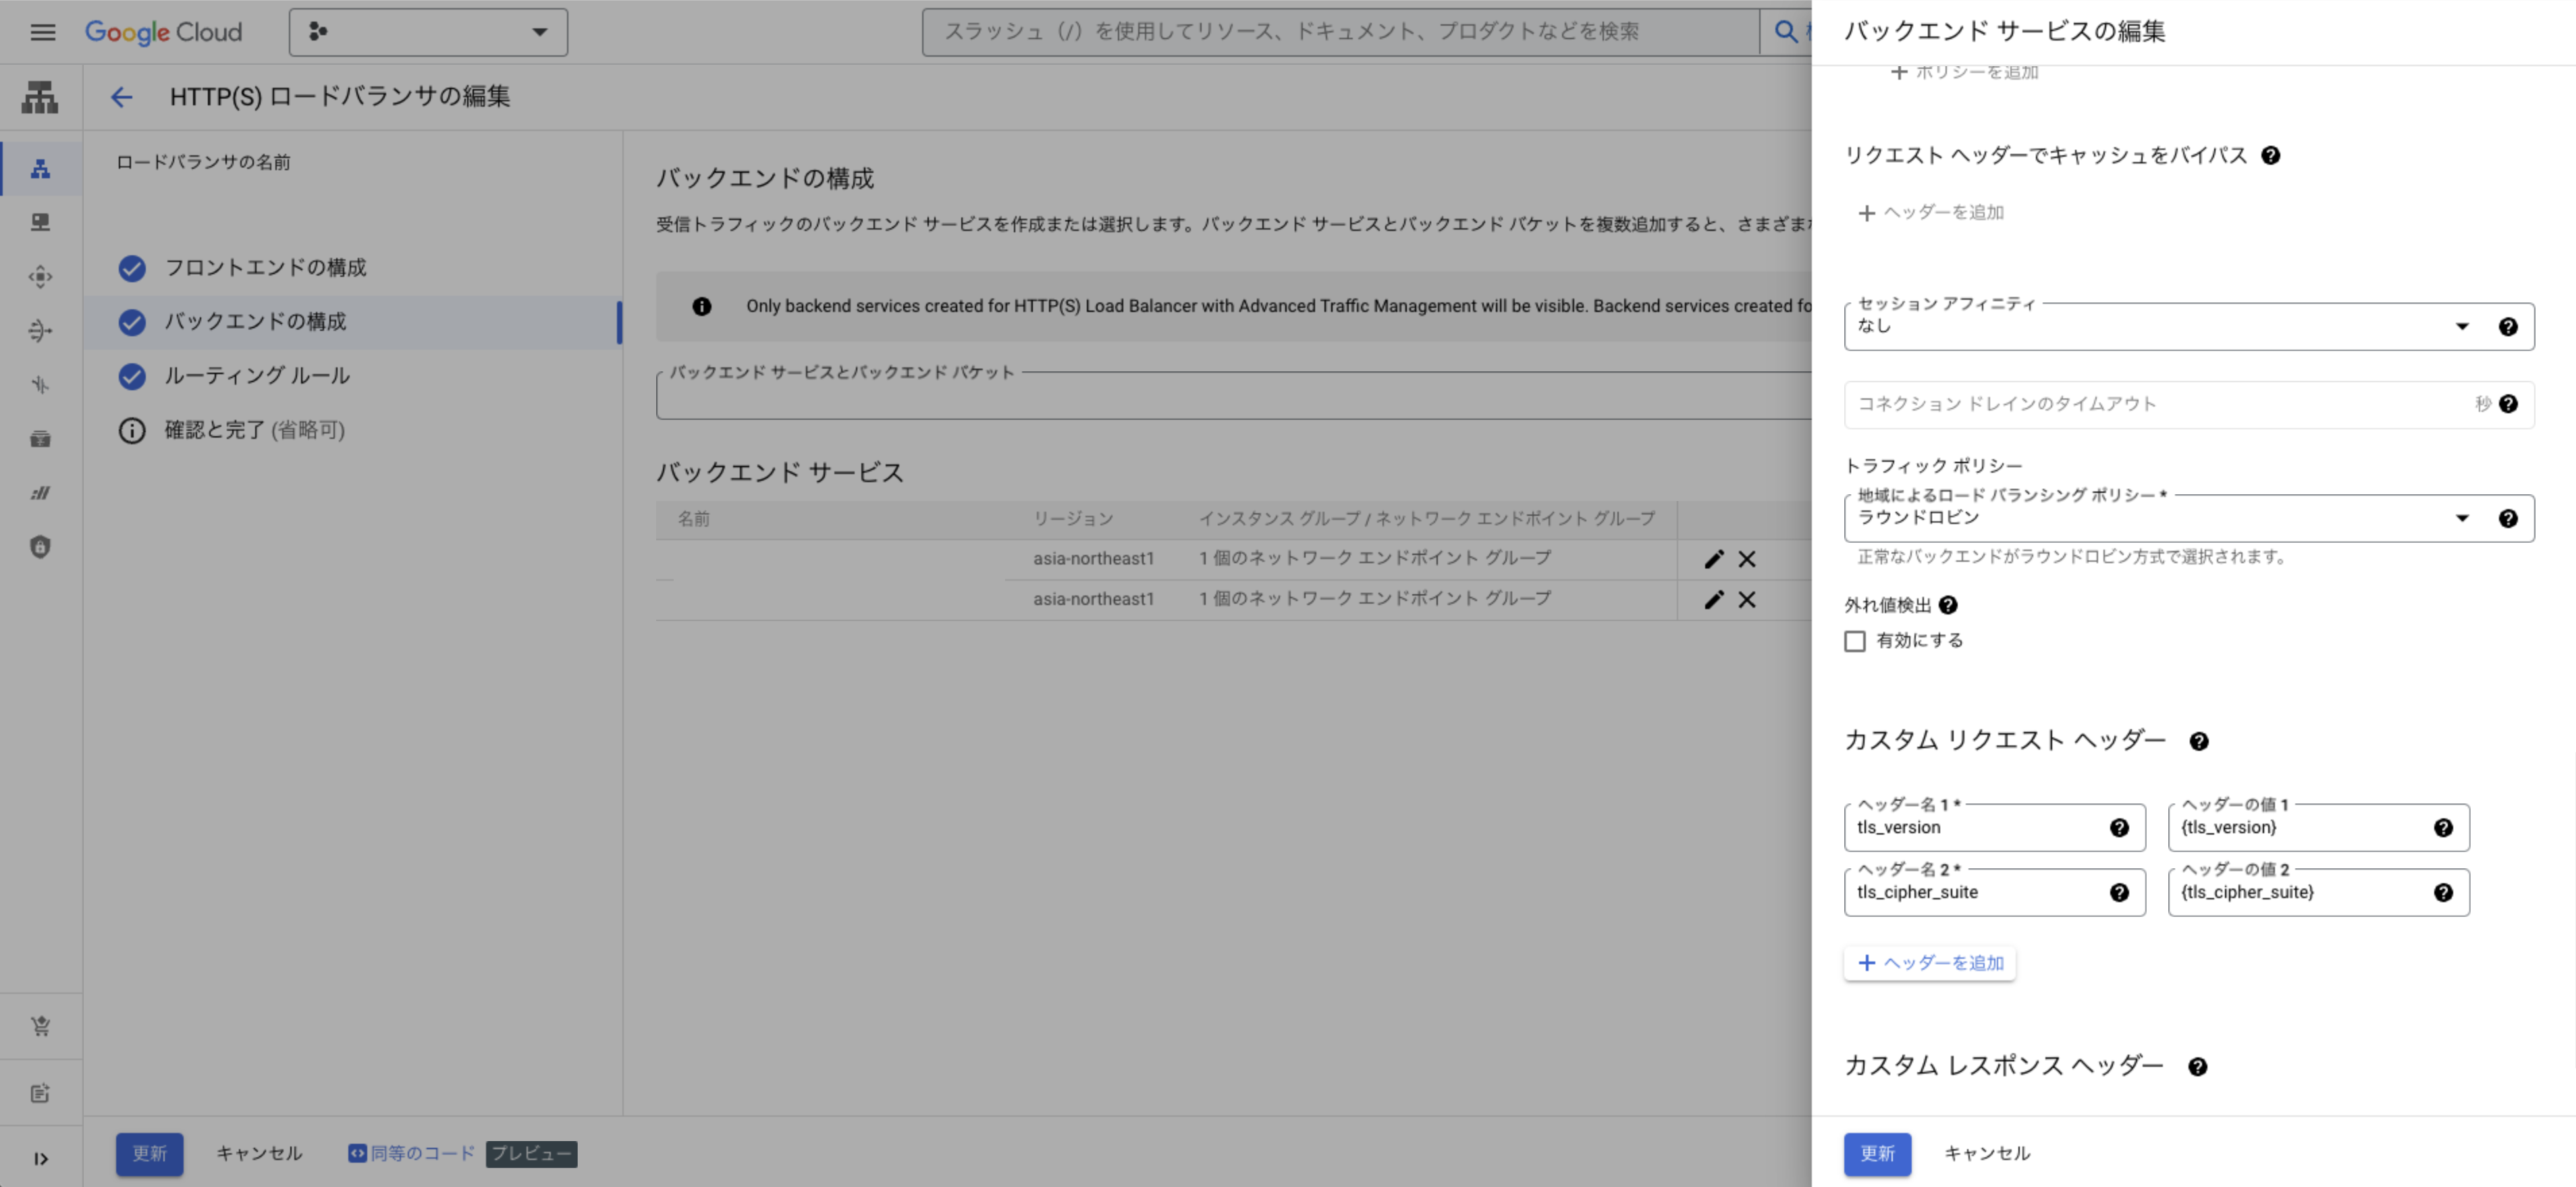2576x1187 pixels.
Task: Click キャンセル in the backend service panel
Action: [1986, 1154]
